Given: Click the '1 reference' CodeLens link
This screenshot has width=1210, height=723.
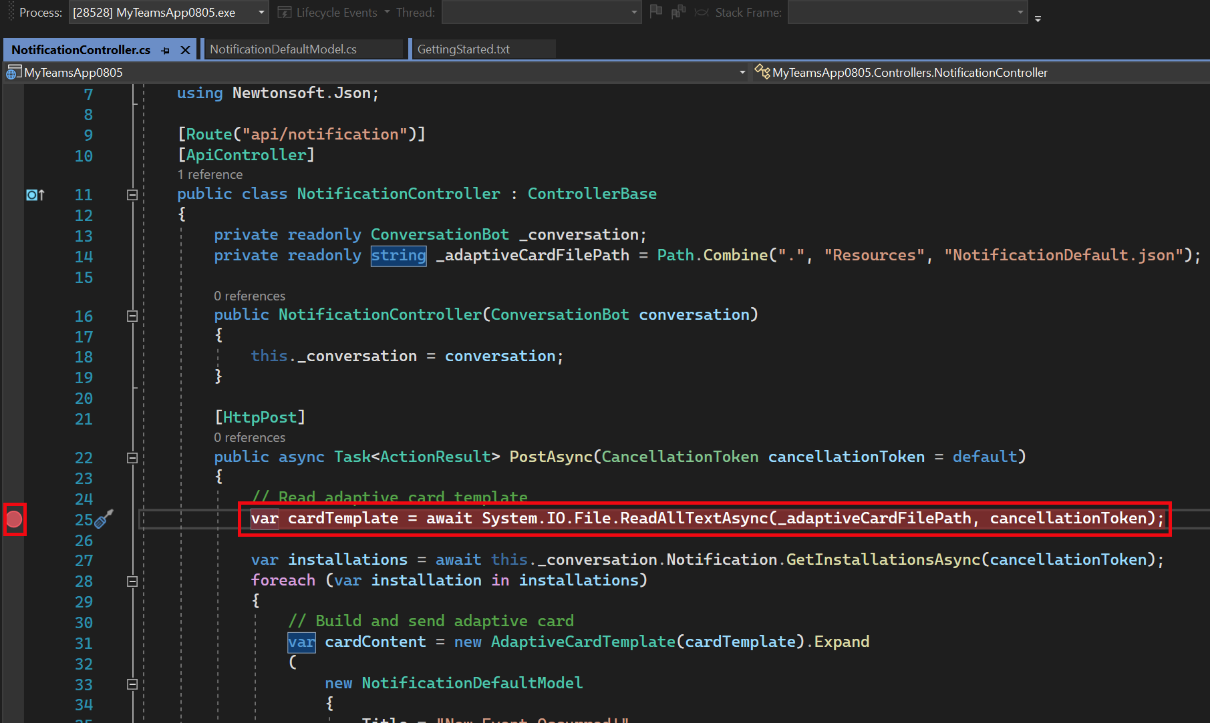Looking at the screenshot, I should 210,175.
